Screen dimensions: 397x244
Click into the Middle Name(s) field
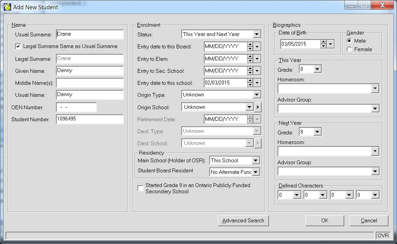pyautogui.click(x=90, y=83)
